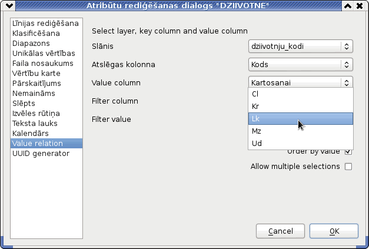The width and height of the screenshot is (369, 249).
Task: Collapse the Value column Kartosanai dropdown
Action: point(301,82)
